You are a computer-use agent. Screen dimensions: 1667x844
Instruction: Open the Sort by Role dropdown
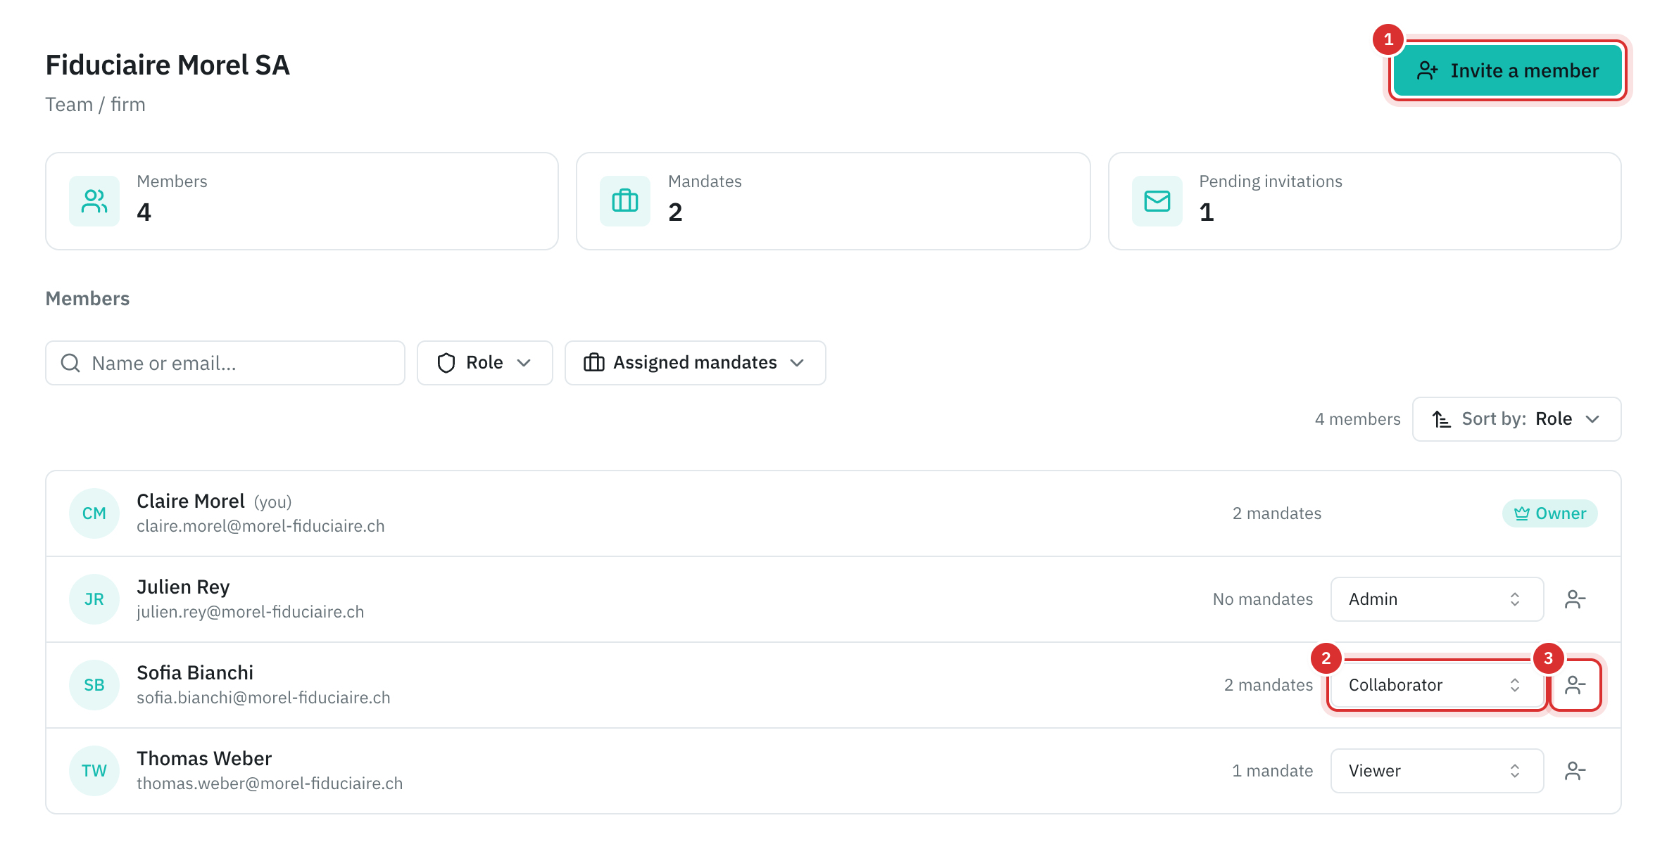coord(1517,419)
